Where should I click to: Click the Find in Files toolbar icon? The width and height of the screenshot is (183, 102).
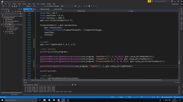(x=75, y=6)
